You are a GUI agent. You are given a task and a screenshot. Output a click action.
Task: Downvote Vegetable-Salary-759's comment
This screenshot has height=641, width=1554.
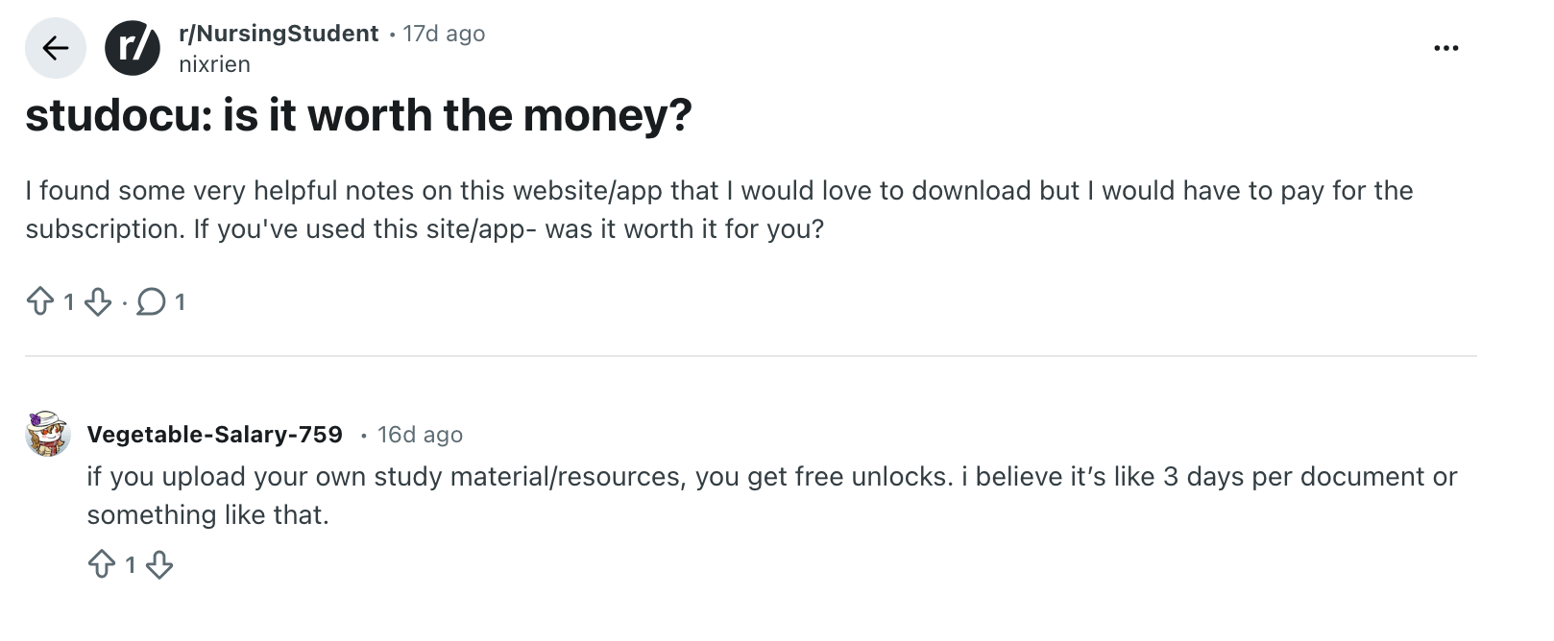(x=160, y=566)
